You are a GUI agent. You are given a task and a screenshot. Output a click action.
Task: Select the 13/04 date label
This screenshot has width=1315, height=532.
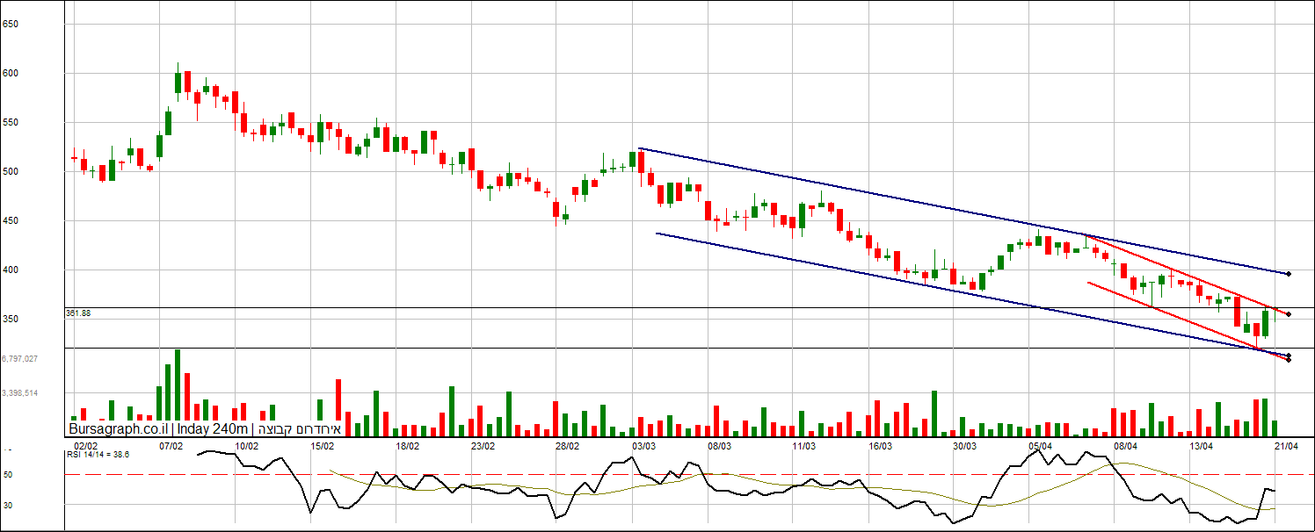(1202, 446)
